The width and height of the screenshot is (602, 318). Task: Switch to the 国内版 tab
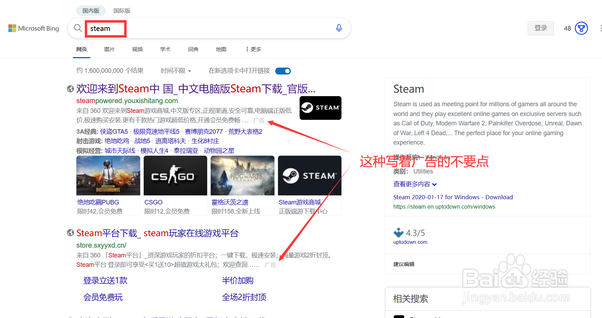pos(91,11)
